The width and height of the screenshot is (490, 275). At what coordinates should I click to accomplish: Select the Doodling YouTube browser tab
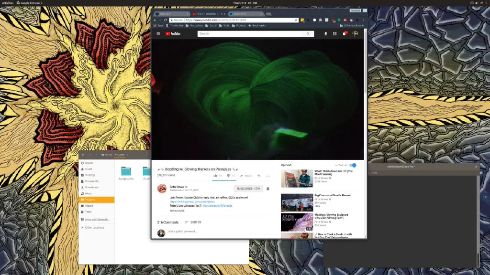pyautogui.click(x=209, y=14)
